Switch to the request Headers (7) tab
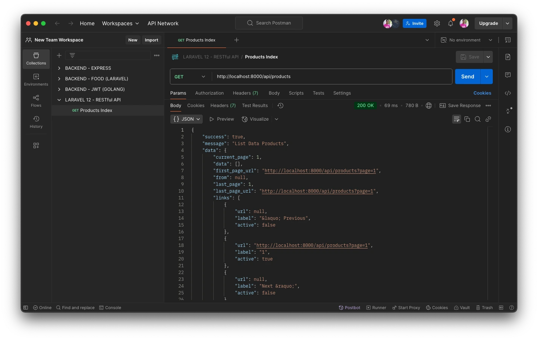Image resolution: width=538 pixels, height=340 pixels. [245, 93]
